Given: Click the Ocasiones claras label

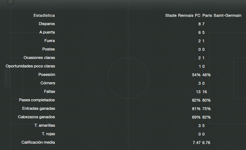Looking at the screenshot, I should coord(39,58).
